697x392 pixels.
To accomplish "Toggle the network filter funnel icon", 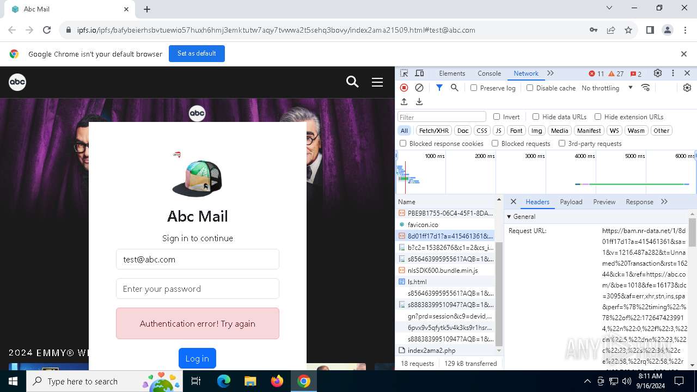I will pos(439,88).
